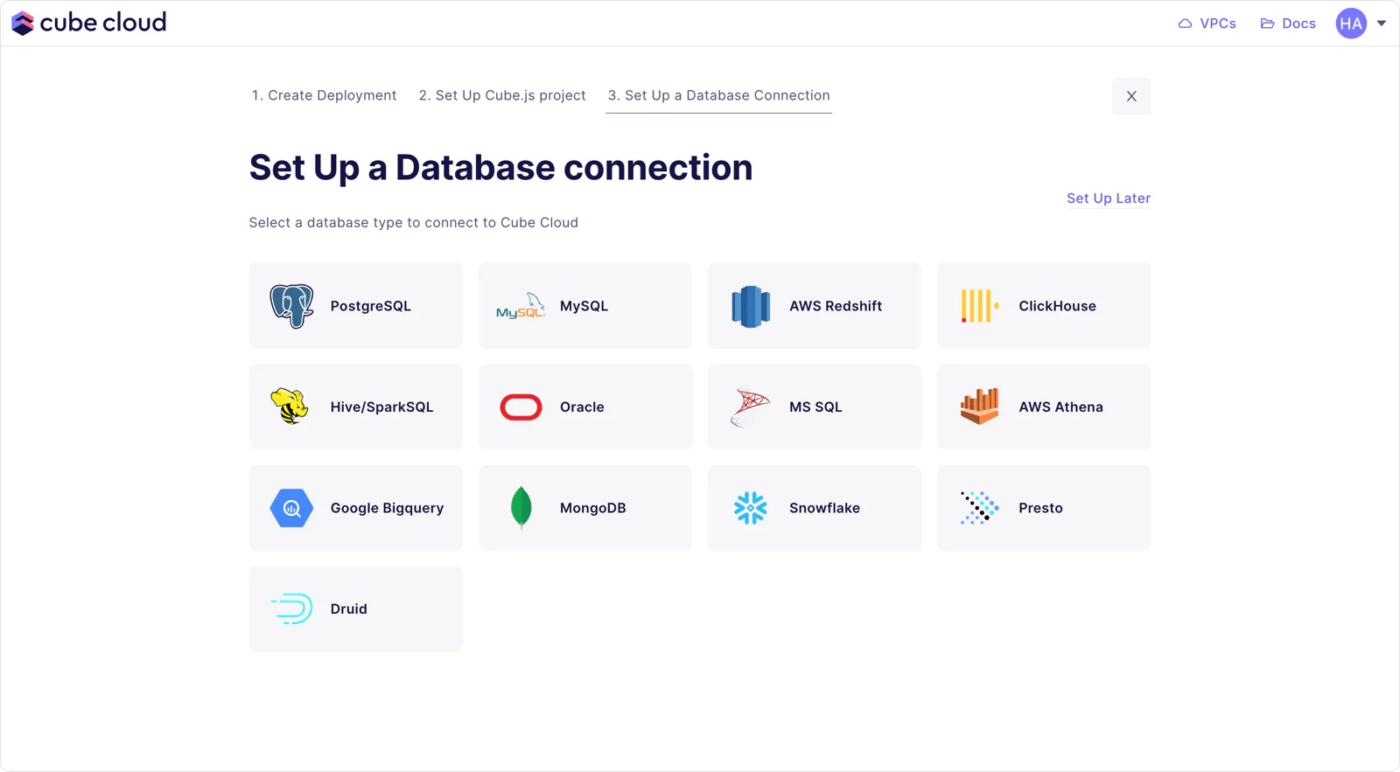Choose the Snowflake label
The width and height of the screenshot is (1400, 772).
point(824,508)
